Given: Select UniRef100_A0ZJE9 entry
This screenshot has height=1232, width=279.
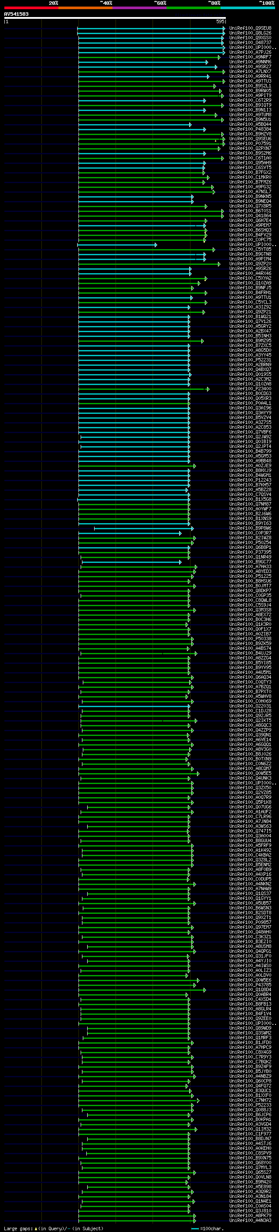Looking at the screenshot, I should (250, 466).
